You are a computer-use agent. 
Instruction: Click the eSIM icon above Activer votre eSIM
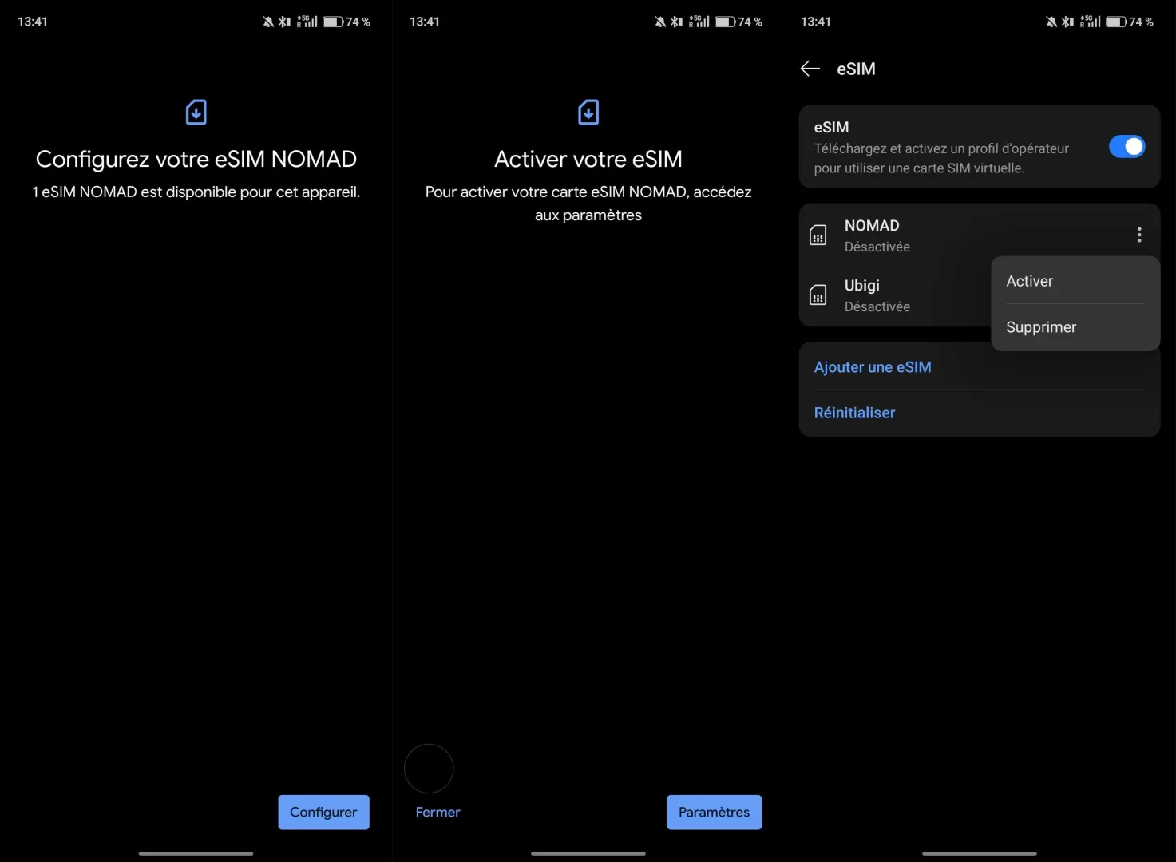tap(588, 112)
